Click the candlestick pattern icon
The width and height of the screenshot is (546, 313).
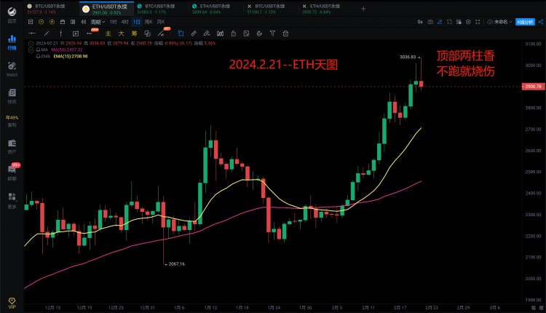coord(220,33)
